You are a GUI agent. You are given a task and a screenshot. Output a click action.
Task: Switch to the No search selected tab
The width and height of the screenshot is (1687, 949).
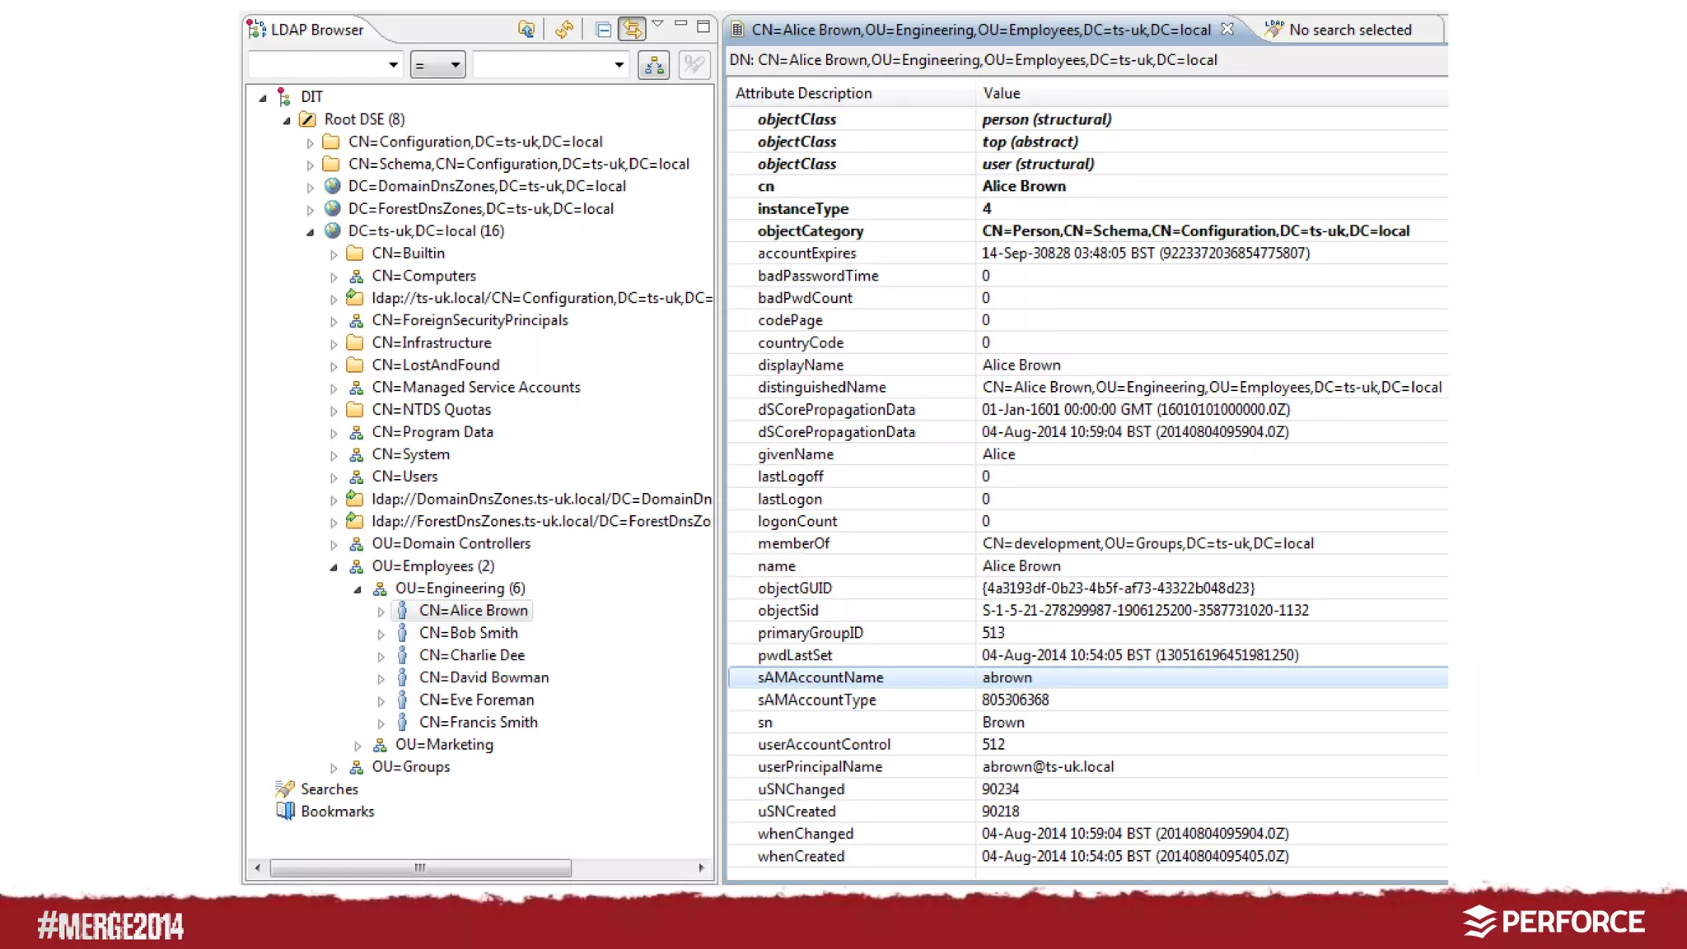(1349, 30)
